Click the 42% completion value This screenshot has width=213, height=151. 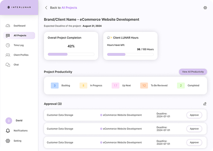(x=71, y=46)
